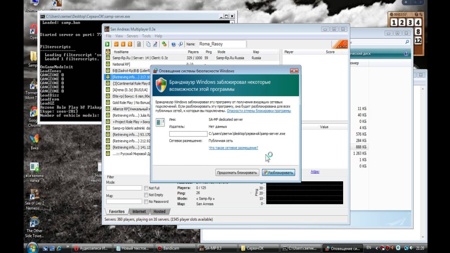Open the Opera desktop shortcut
450x253 pixels.
click(x=34, y=31)
